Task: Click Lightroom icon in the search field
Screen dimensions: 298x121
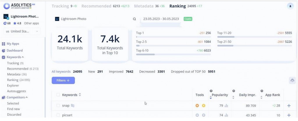Action: pyautogui.click(x=57, y=19)
